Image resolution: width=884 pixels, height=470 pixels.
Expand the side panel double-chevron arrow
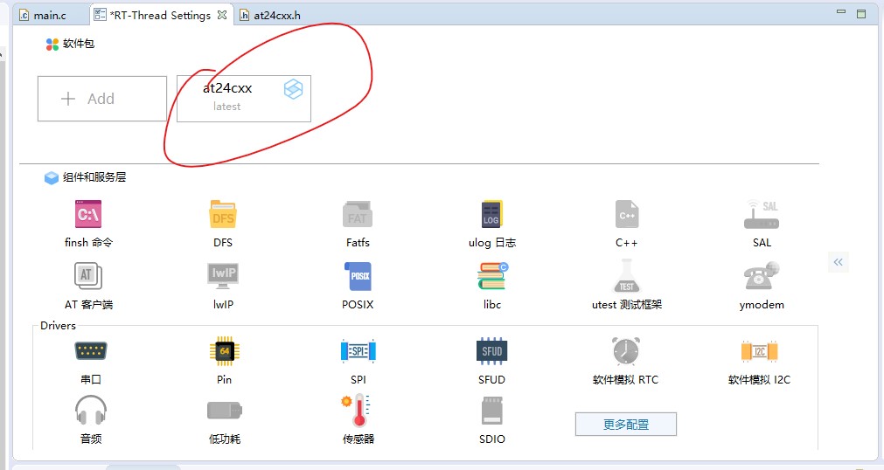coord(839,262)
